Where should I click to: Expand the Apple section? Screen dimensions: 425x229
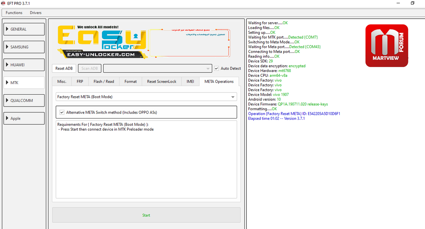[x=24, y=118]
